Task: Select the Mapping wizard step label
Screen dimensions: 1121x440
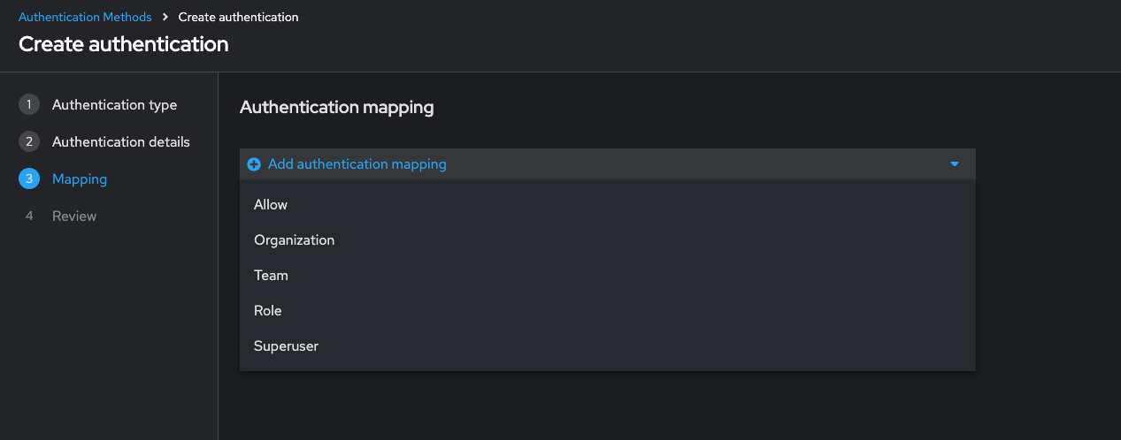Action: click(80, 179)
